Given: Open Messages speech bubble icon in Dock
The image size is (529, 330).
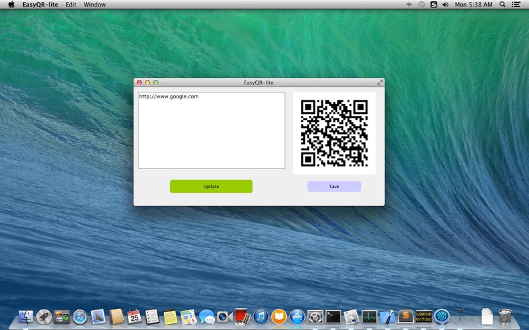Looking at the screenshot, I should tap(206, 317).
